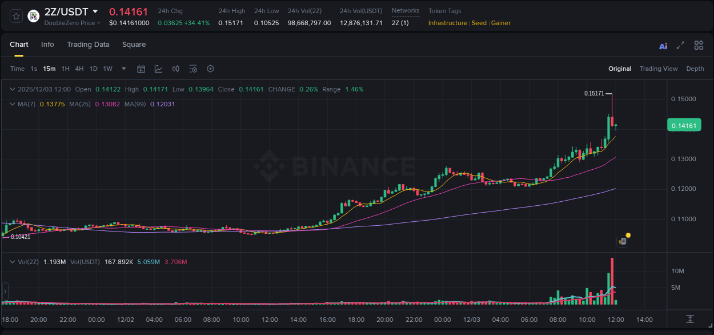Click the star to favorite 2Z/USDT pair

[16, 16]
